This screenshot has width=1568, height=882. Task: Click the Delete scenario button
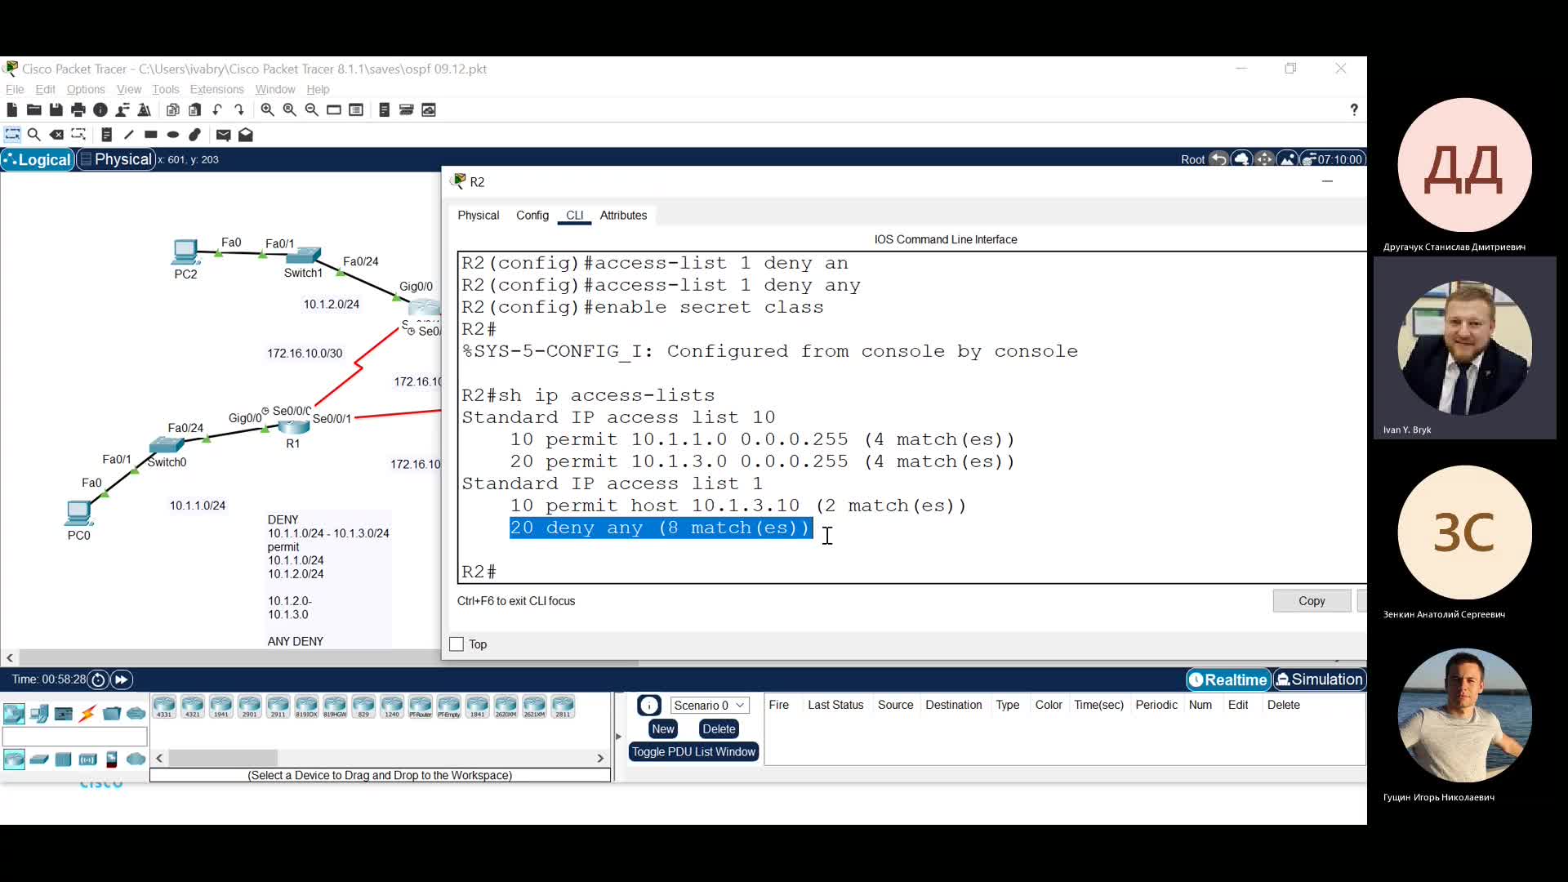(719, 729)
